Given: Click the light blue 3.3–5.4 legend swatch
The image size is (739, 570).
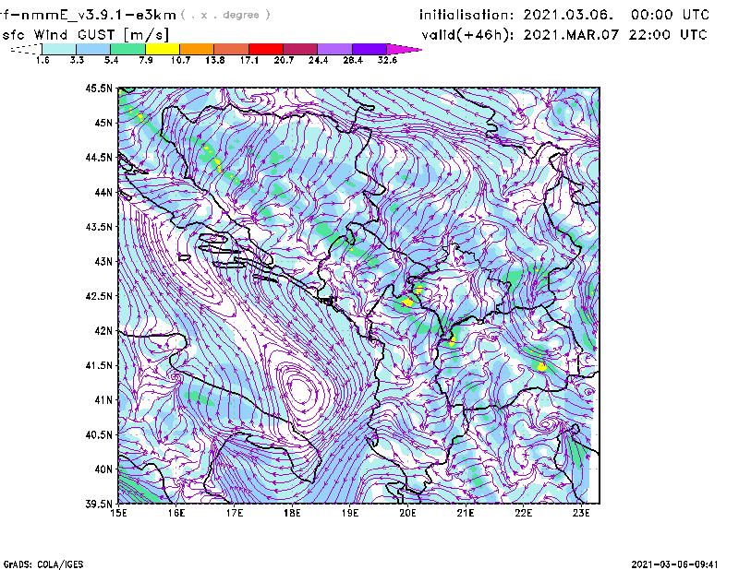Looking at the screenshot, I should click(93, 49).
